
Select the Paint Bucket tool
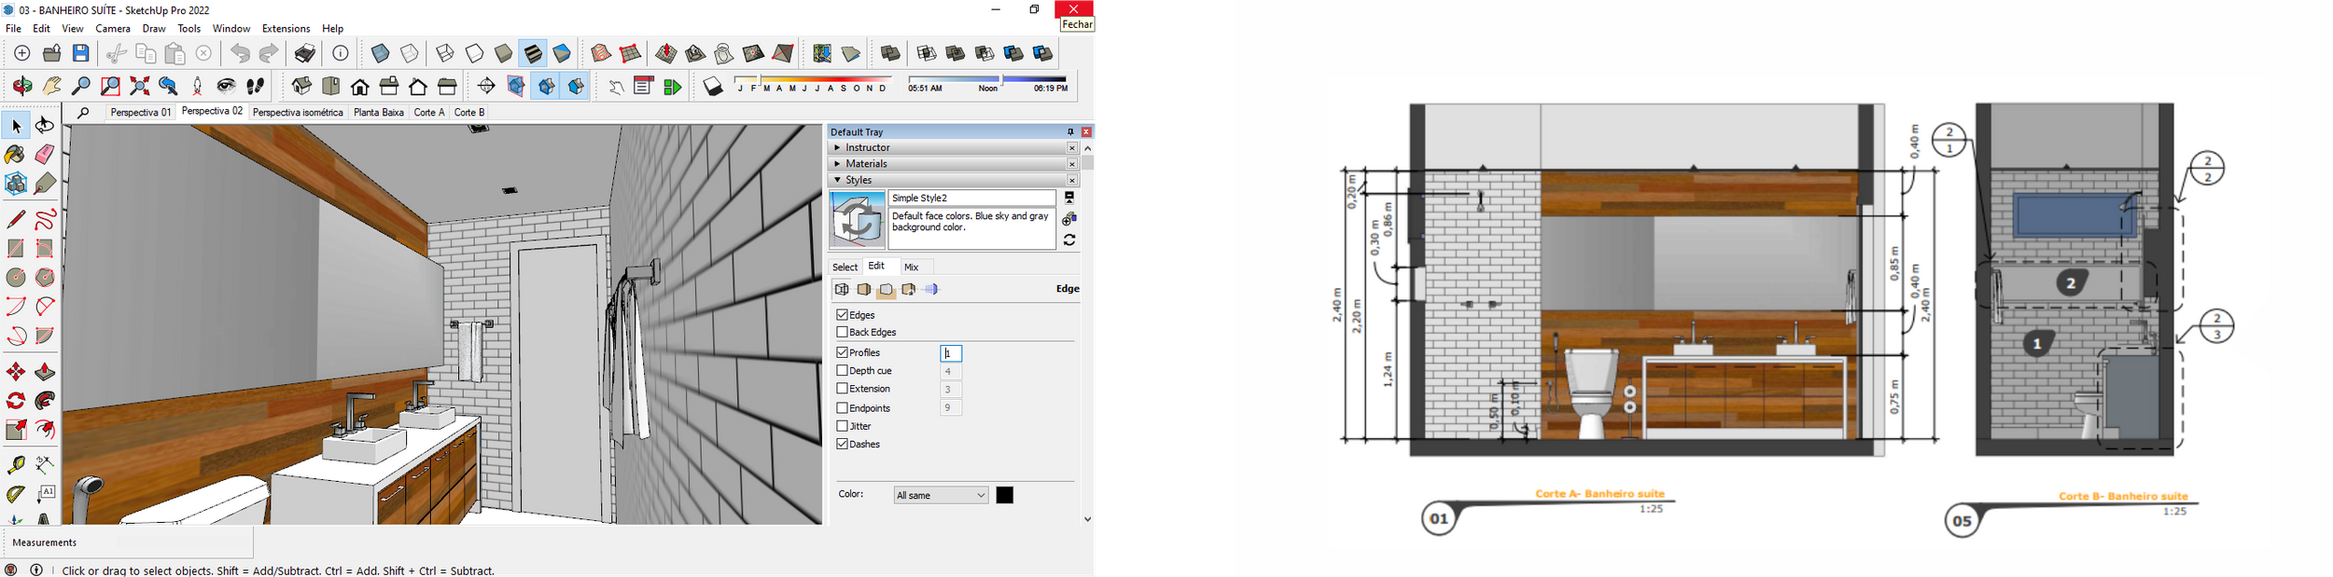[15, 155]
